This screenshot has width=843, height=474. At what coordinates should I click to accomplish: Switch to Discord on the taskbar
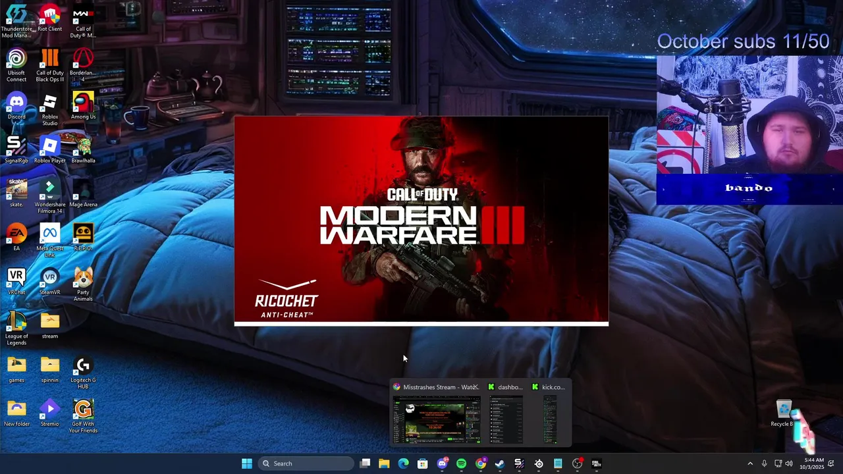click(442, 463)
